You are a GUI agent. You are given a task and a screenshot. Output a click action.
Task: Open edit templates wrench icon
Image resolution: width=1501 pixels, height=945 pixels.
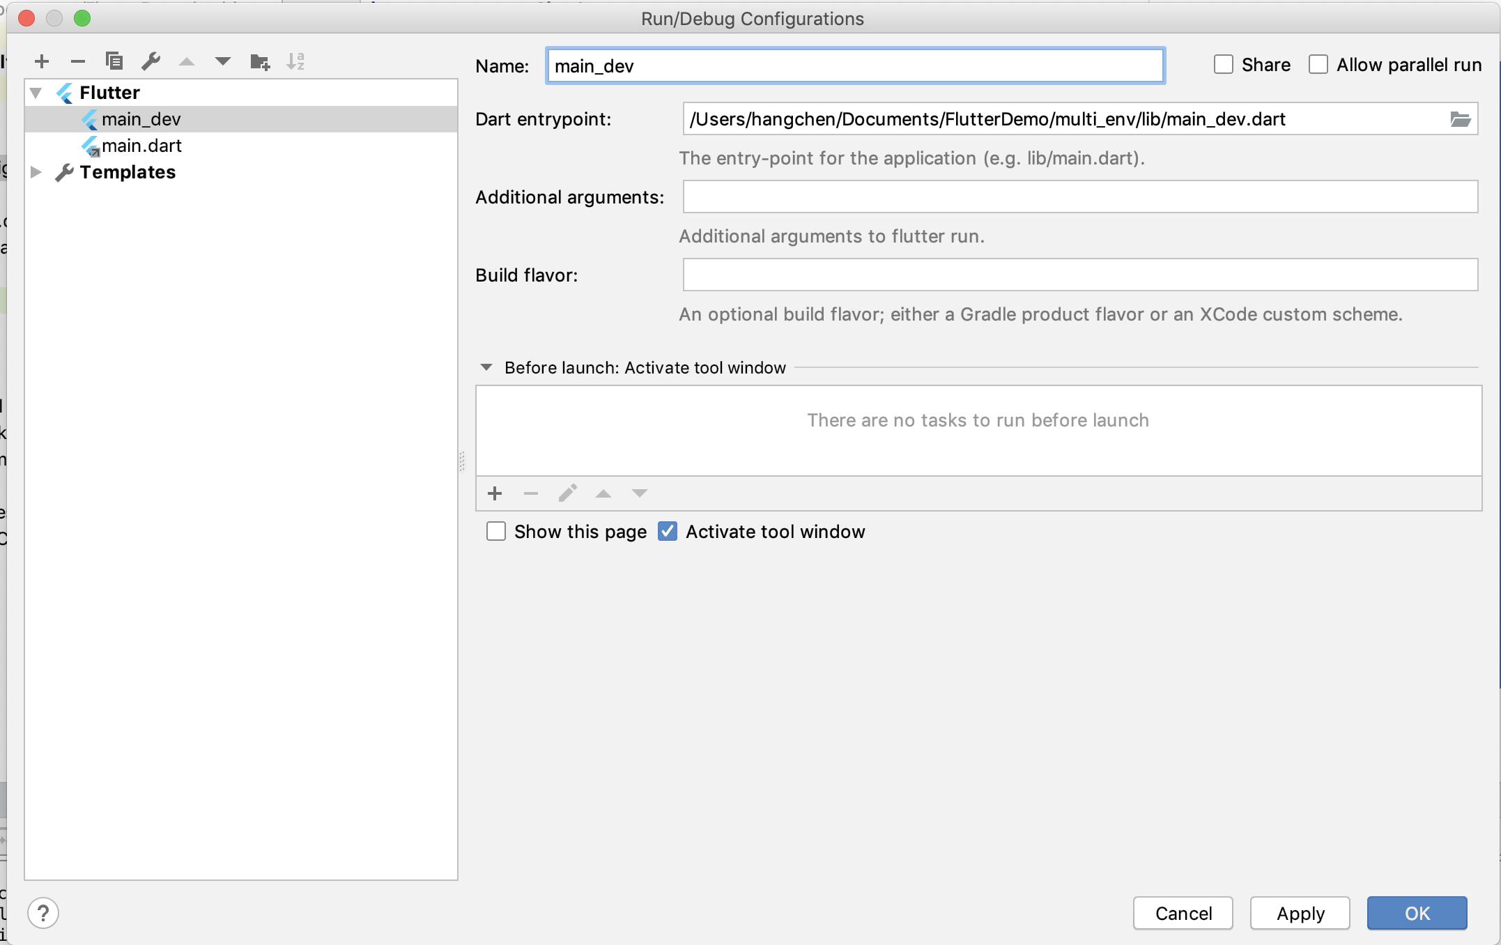[151, 61]
